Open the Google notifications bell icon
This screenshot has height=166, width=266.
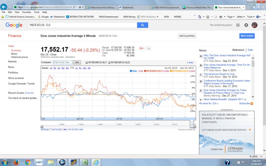246,25
